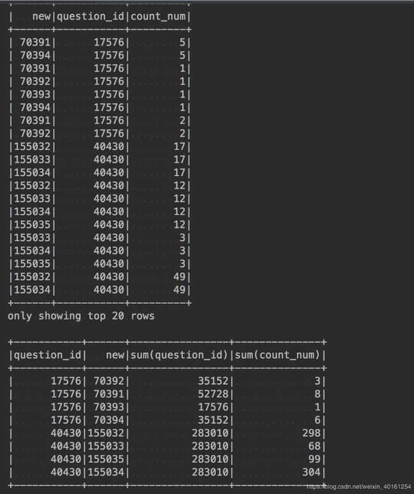The width and height of the screenshot is (414, 494).
Task: Click the 'only showing top 20 rows' text
Action: pos(81,316)
